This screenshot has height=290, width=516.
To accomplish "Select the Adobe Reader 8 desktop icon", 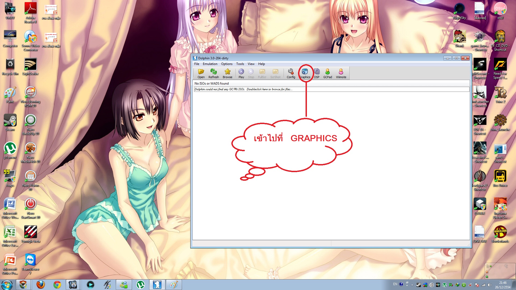I will 31,13.
